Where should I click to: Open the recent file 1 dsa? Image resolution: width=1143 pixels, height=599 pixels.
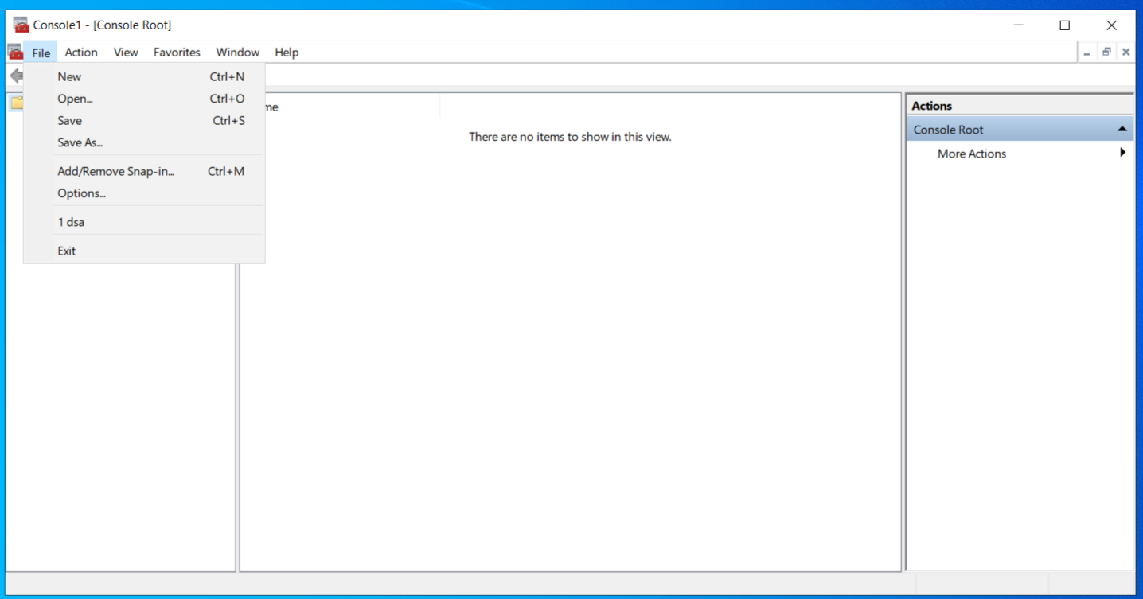click(x=72, y=222)
